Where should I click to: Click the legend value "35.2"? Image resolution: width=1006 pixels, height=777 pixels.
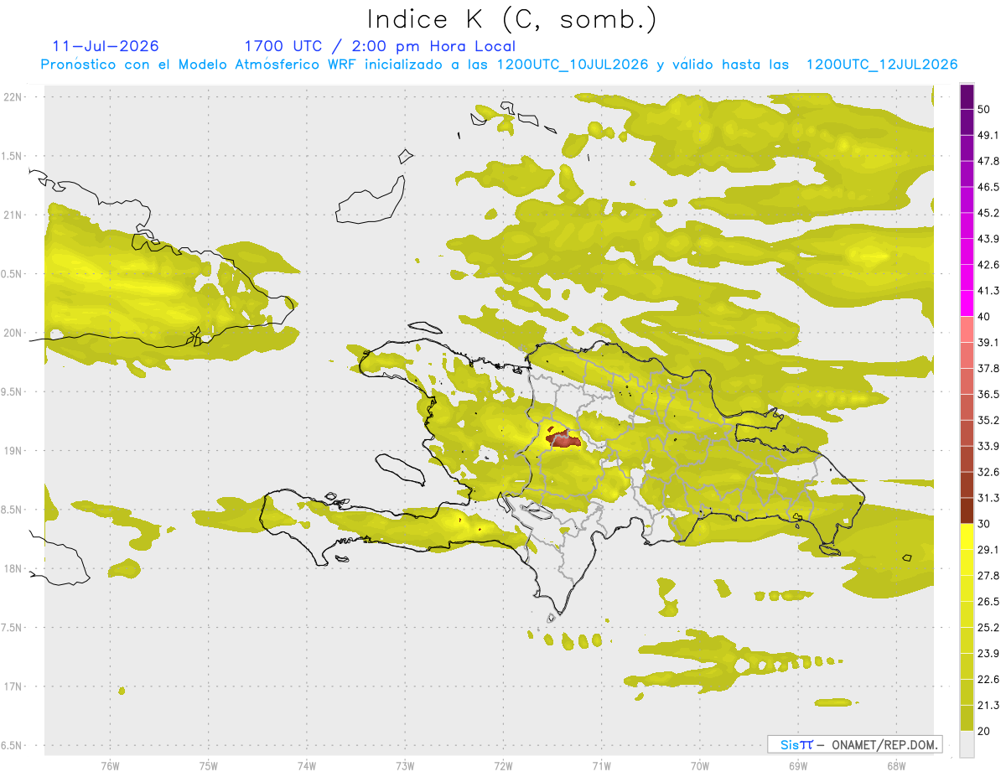click(988, 420)
